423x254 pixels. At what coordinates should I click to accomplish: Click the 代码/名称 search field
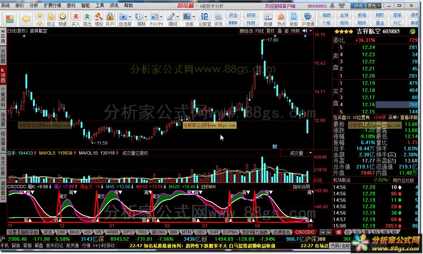341,246
